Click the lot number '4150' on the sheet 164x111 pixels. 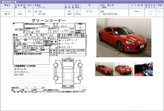[x=19, y=30]
